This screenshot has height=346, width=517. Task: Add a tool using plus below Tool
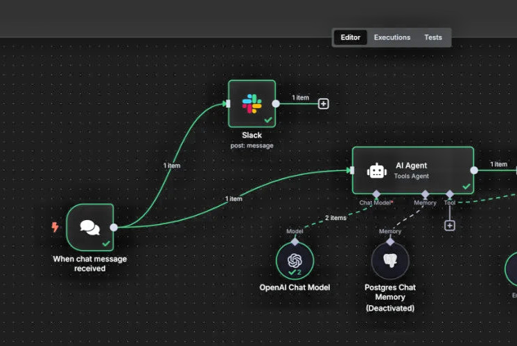[x=450, y=226]
